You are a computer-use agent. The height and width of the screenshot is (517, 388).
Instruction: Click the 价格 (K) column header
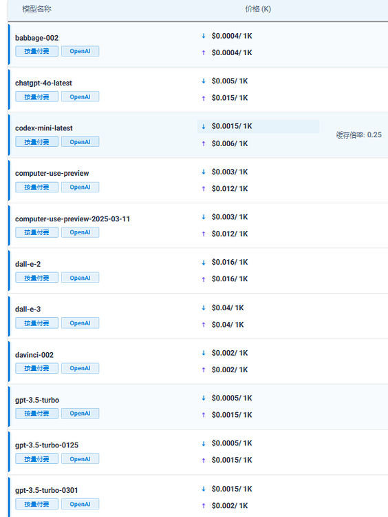pyautogui.click(x=258, y=9)
